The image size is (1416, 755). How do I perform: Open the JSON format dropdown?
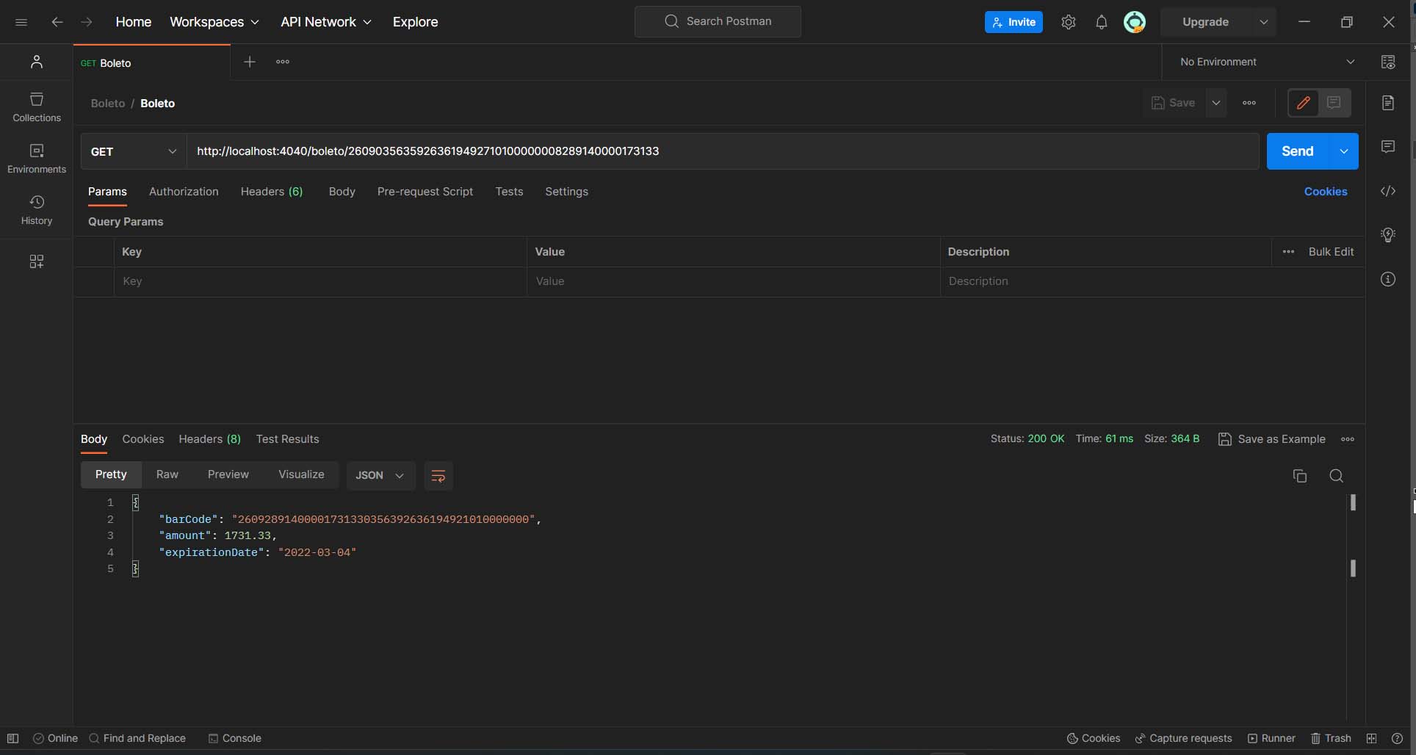[x=380, y=475]
